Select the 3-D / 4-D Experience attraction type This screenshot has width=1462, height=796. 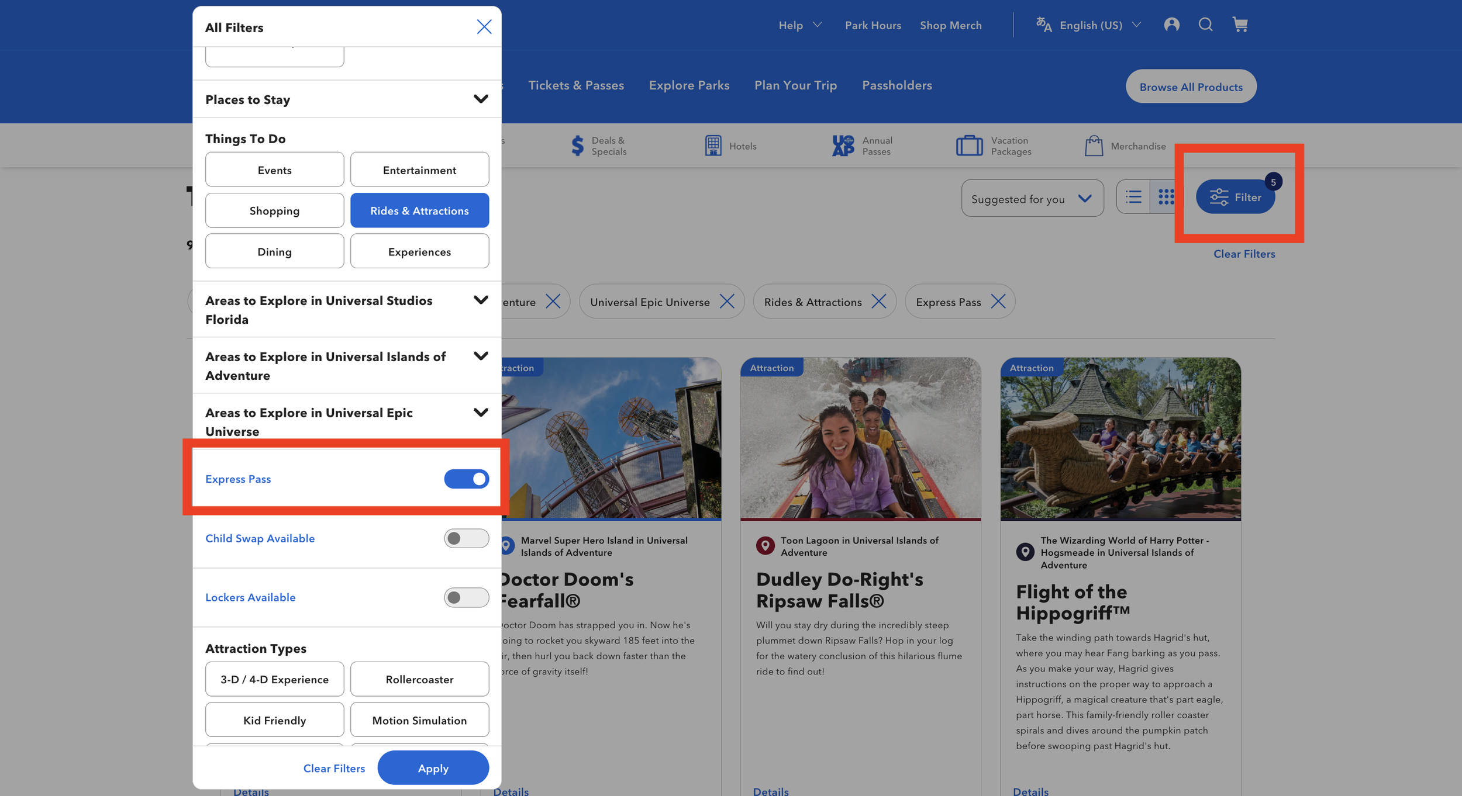(274, 679)
